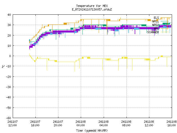Select the y-axis value -20
Screen dimensions: 177x133
(9, 77)
